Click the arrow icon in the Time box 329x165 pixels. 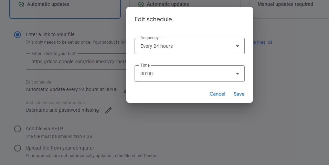coord(237,74)
